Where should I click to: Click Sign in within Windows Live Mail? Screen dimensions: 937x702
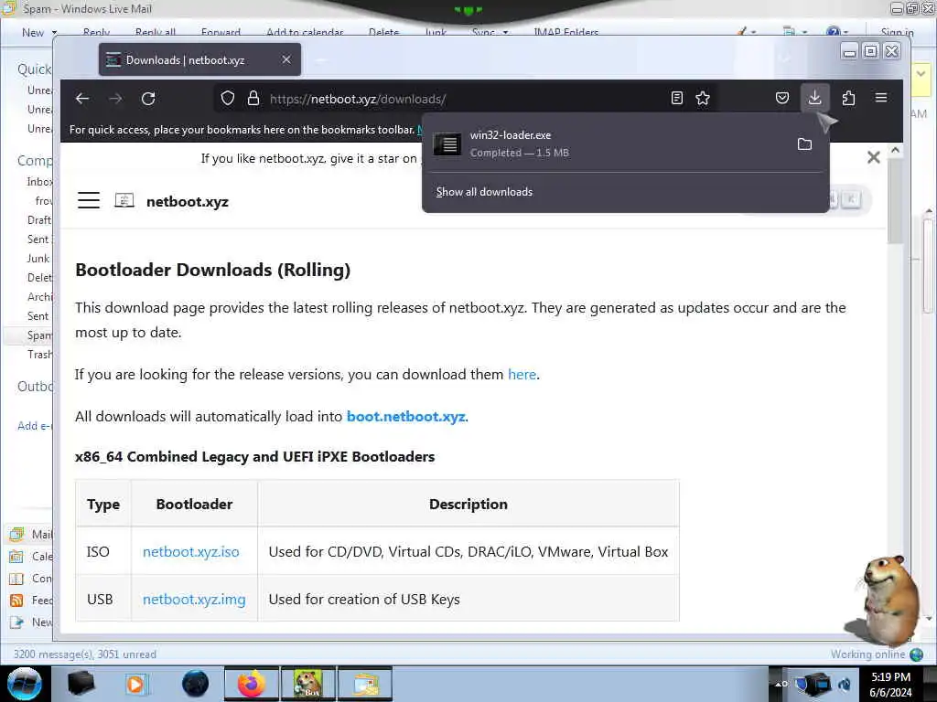[897, 32]
